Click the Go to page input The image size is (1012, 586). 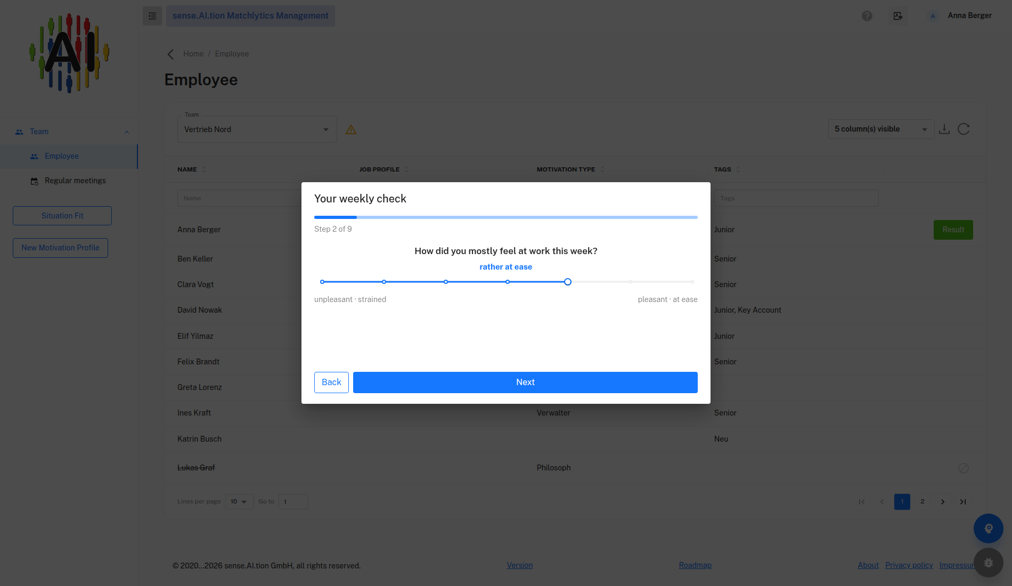(x=293, y=502)
